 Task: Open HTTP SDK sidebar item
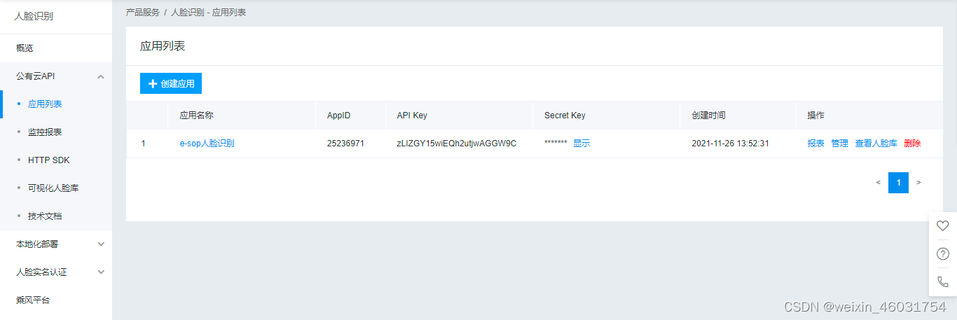pos(48,160)
